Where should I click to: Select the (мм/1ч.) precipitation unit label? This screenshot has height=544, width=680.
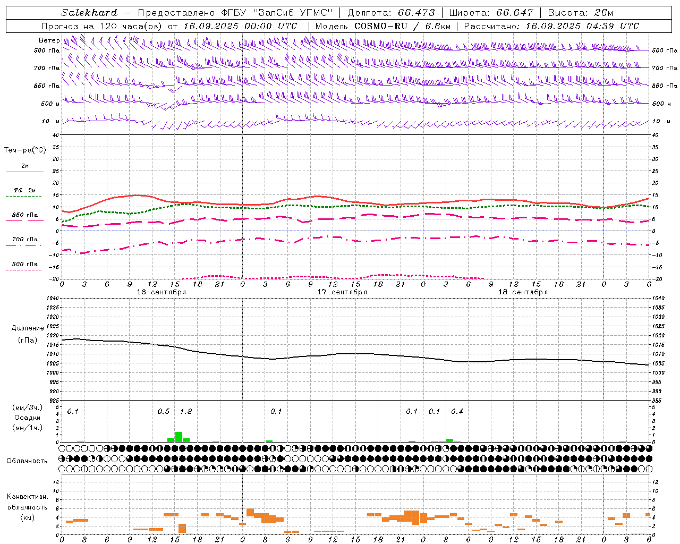pos(27,428)
